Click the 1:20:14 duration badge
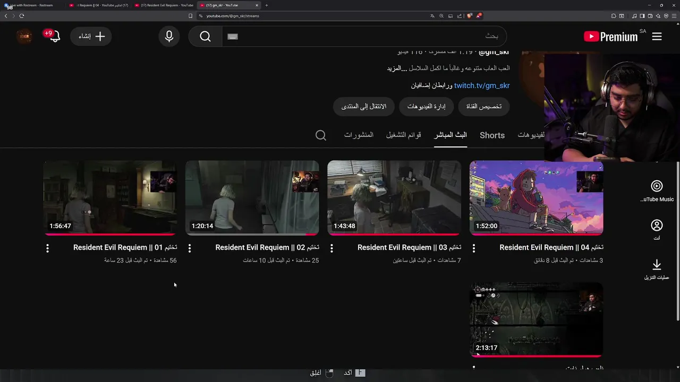The width and height of the screenshot is (680, 382). pyautogui.click(x=202, y=226)
